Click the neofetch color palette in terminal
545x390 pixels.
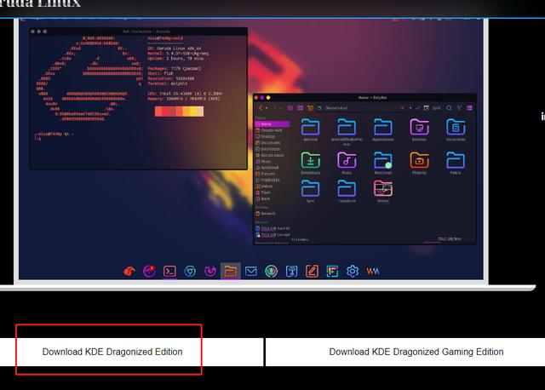(x=179, y=112)
